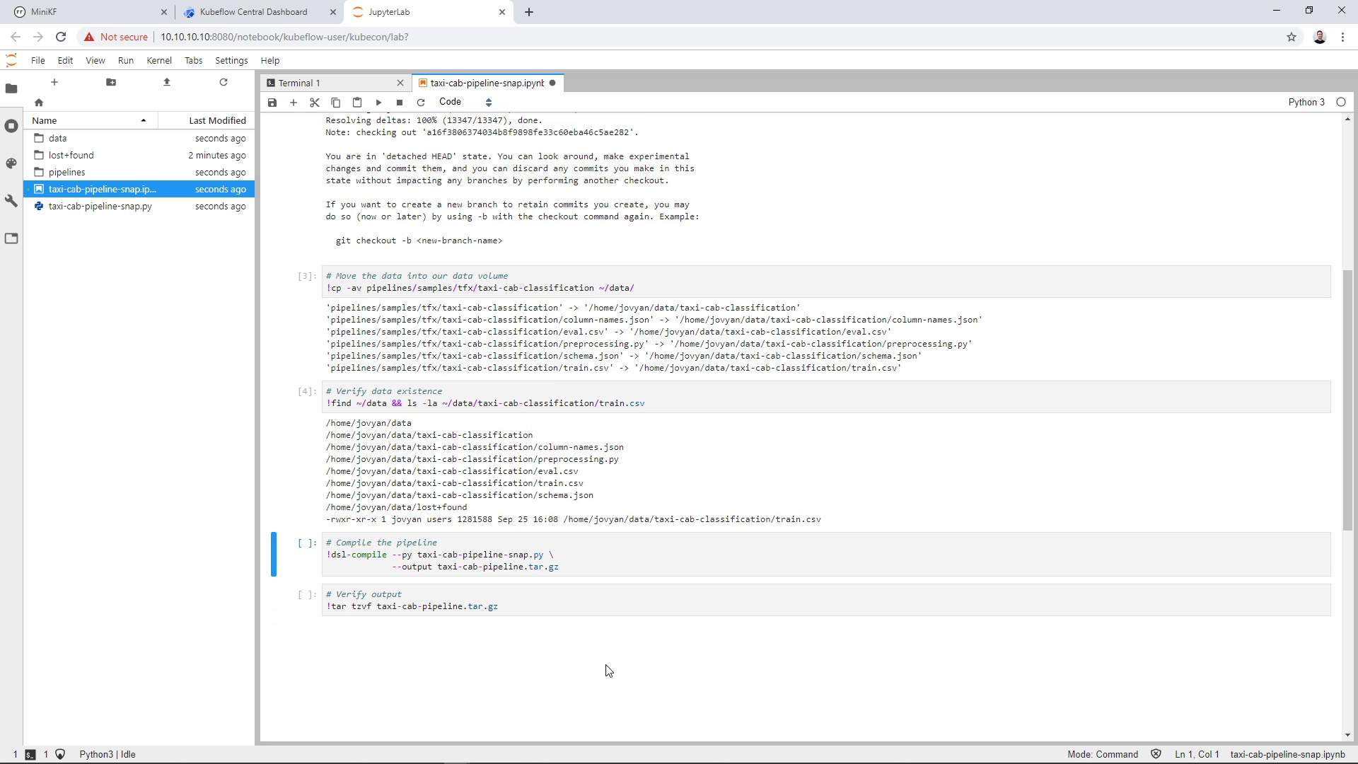Select the Kernel menu item
Viewport: 1358px width, 764px height.
159,61
